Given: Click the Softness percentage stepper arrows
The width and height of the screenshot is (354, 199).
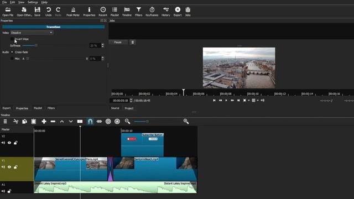Looking at the screenshot, I should point(103,45).
